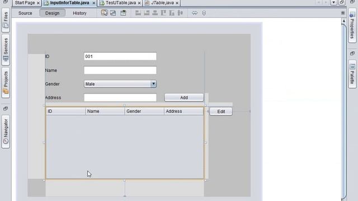Click the Align Bottom in Row icon
This screenshot has height=201, width=358.
[x=172, y=13]
